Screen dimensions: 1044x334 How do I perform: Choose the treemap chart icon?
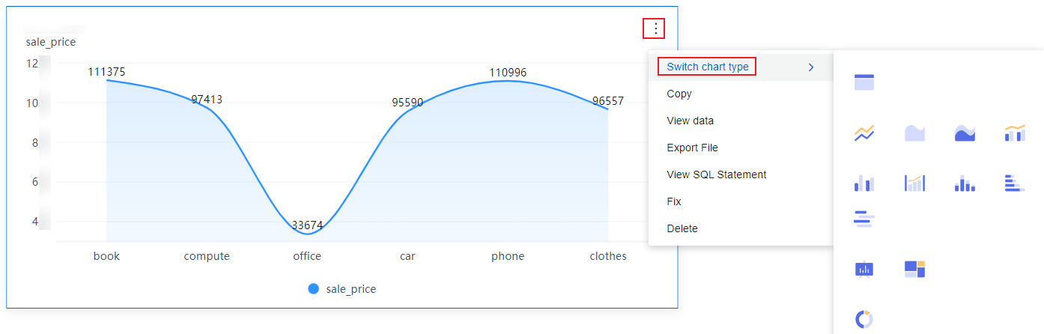(914, 269)
